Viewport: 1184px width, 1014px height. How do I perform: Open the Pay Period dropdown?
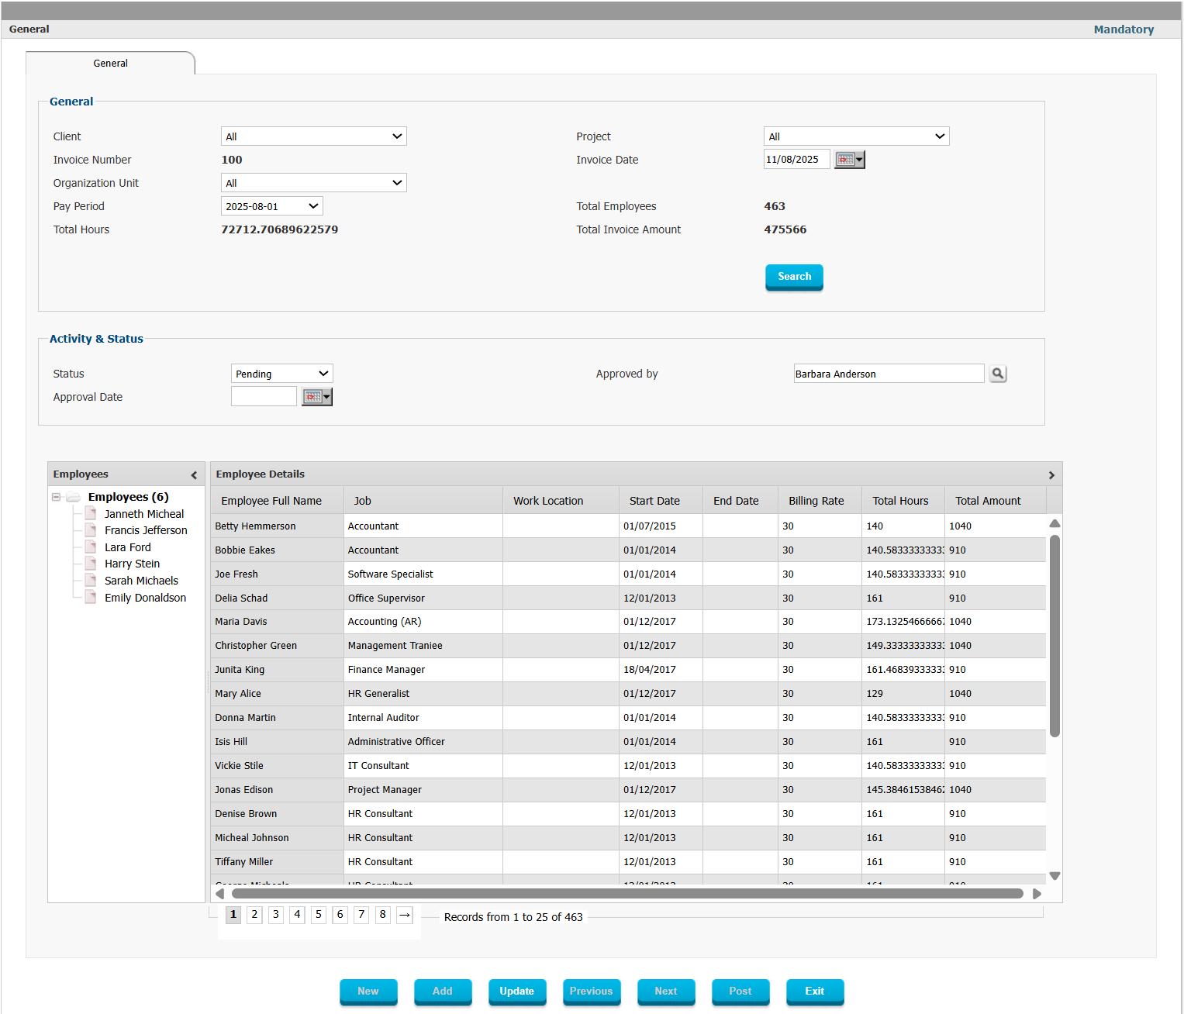(272, 206)
